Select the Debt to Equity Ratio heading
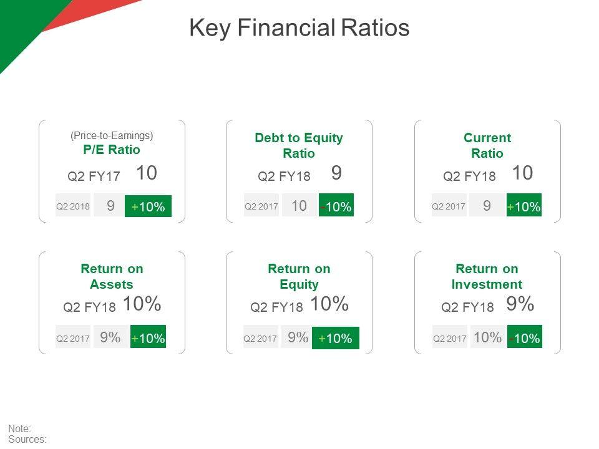 point(299,145)
